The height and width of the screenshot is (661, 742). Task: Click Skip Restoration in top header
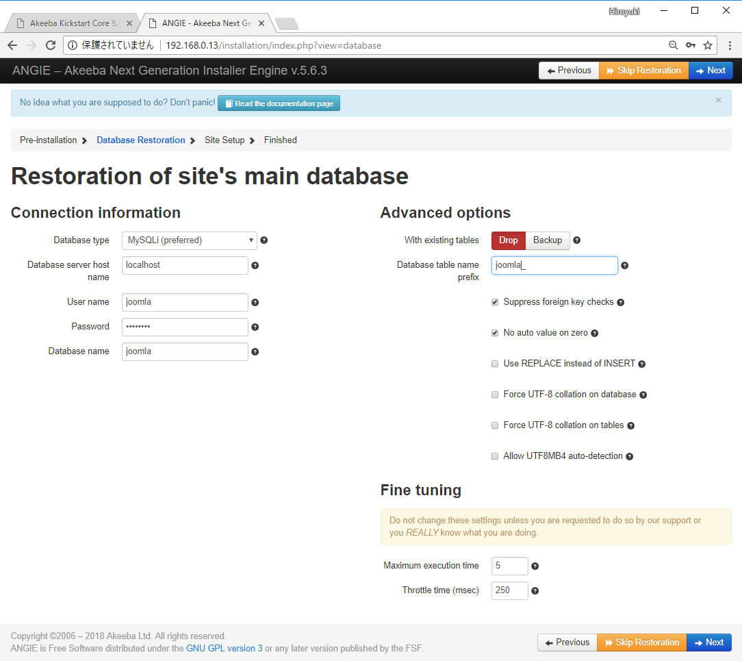643,71
